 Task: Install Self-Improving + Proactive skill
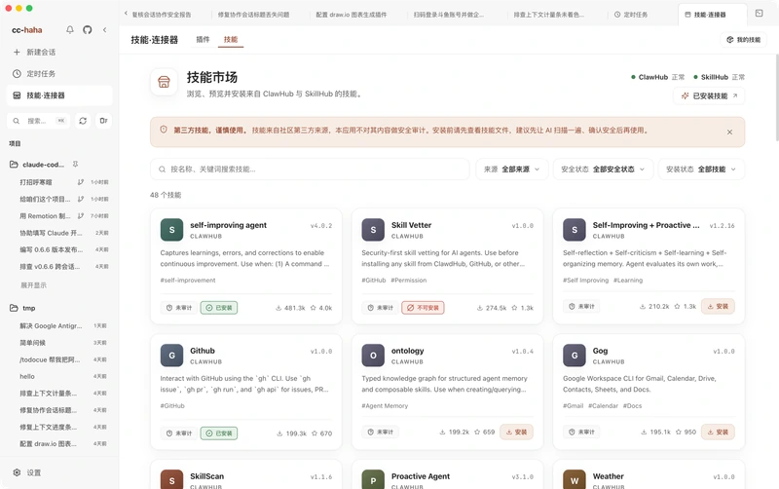pyautogui.click(x=718, y=307)
